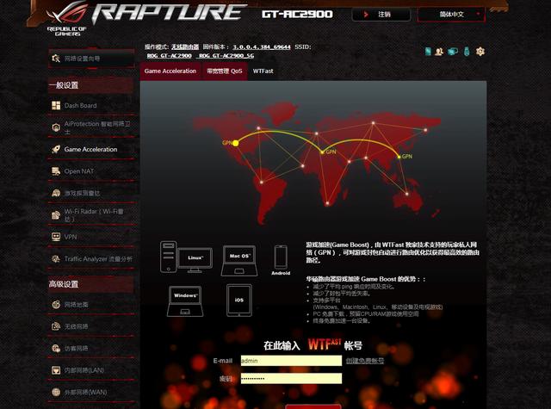Open 外部网络(WAN) menu entry

tap(91, 392)
